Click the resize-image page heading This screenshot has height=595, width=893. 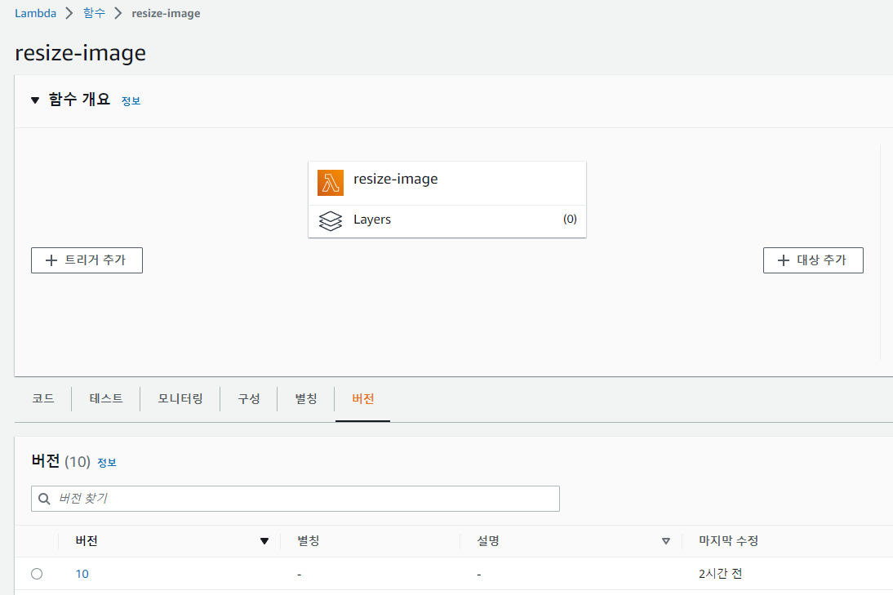point(80,53)
